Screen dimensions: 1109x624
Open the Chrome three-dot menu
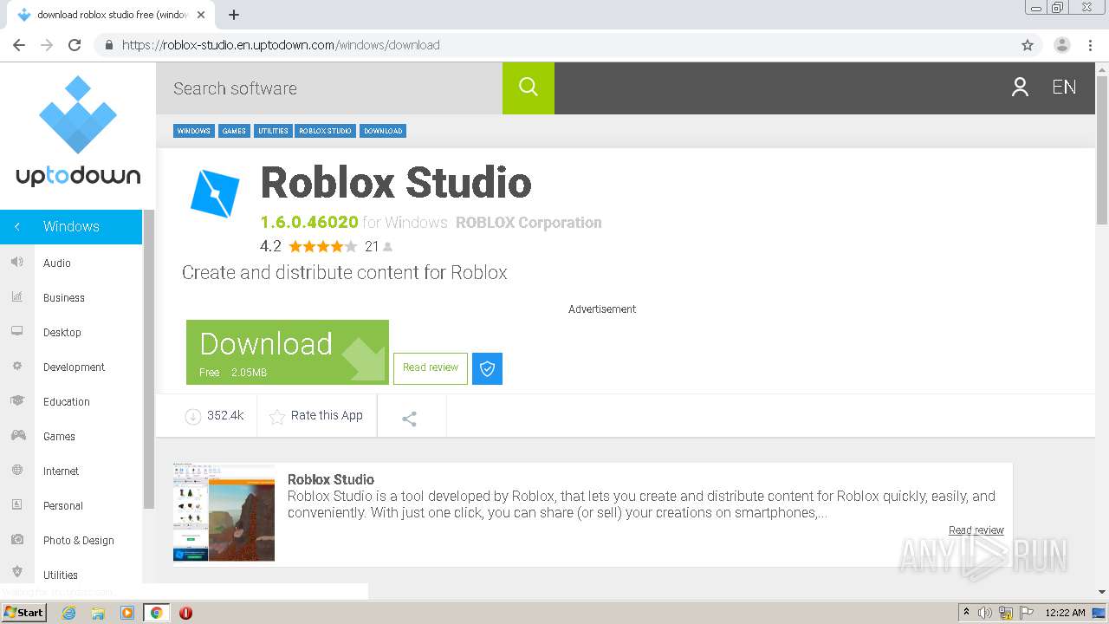coord(1090,45)
